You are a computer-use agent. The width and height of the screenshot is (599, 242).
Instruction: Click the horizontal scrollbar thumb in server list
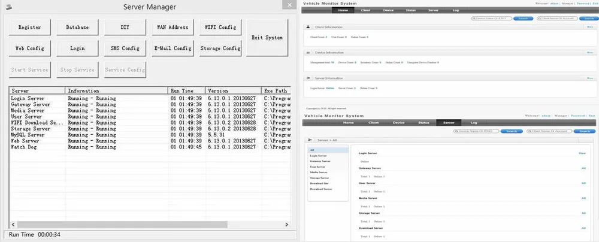[117, 223]
